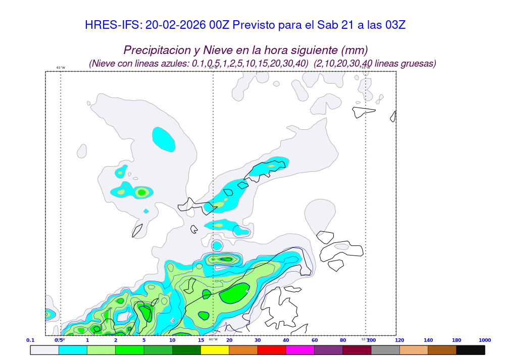
Task: Select the yellow legend color box
Action: (x=215, y=349)
